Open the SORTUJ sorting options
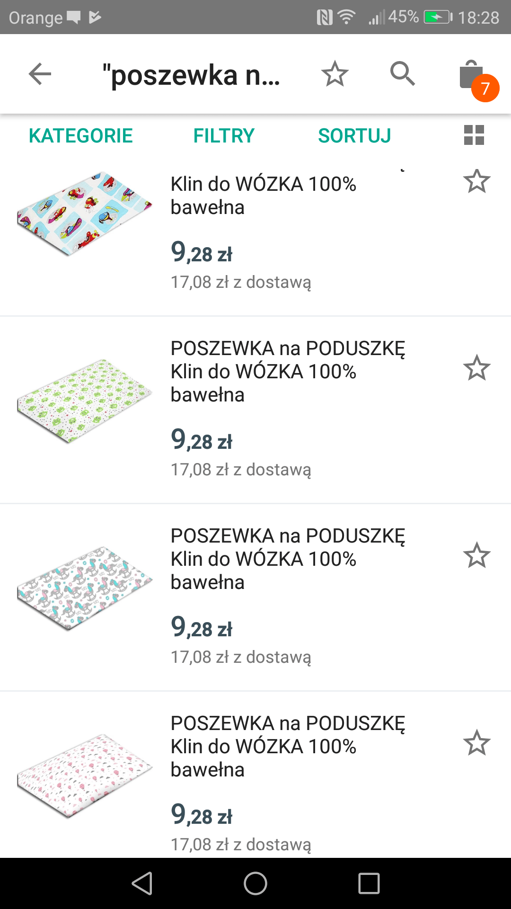This screenshot has width=511, height=909. pyautogui.click(x=354, y=136)
